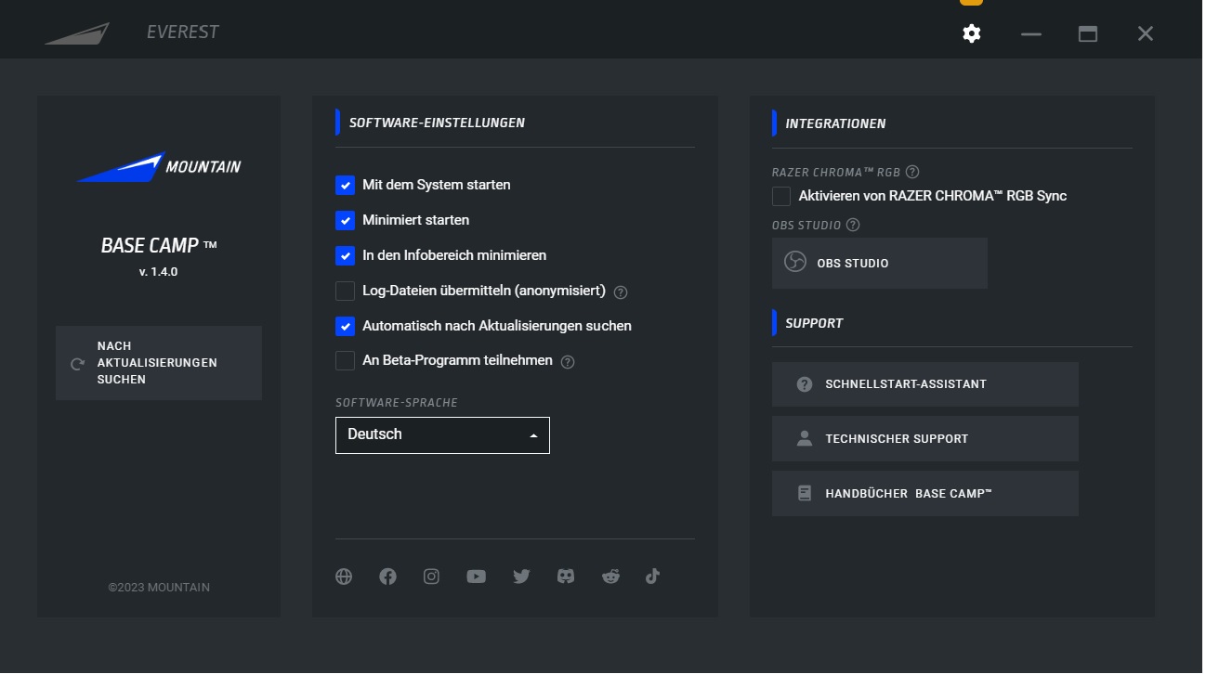Enable Aktivieren von RAZER CHROMA RGB Sync
Screen dimensions: 1206x674
click(x=781, y=196)
